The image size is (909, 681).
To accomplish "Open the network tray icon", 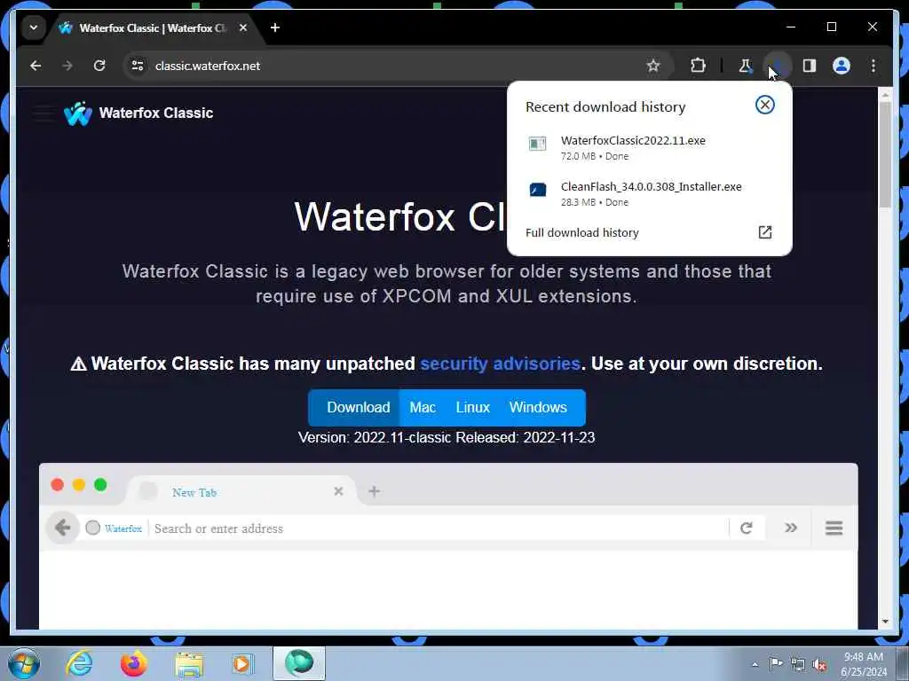I will [x=798, y=664].
